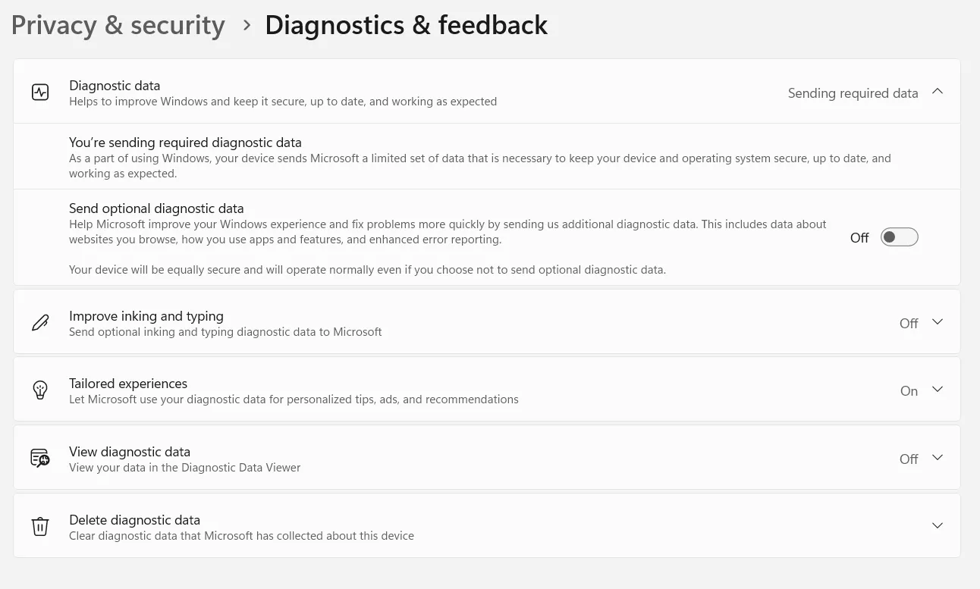Select the Delete diagnostic data row title

134,520
